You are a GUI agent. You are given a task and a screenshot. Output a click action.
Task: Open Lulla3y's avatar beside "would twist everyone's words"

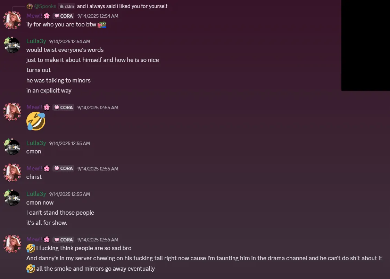pos(12,45)
